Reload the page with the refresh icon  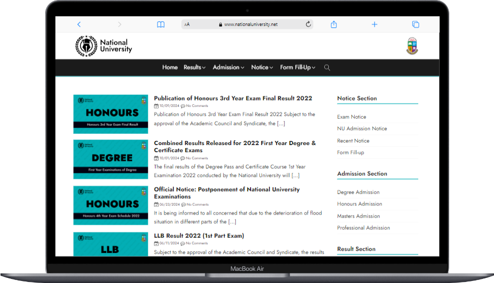[x=308, y=24]
